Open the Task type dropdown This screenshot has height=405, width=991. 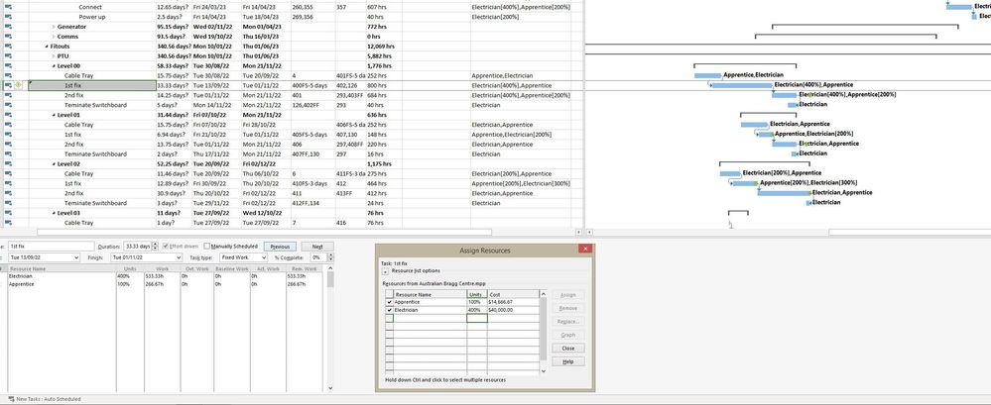(x=264, y=258)
